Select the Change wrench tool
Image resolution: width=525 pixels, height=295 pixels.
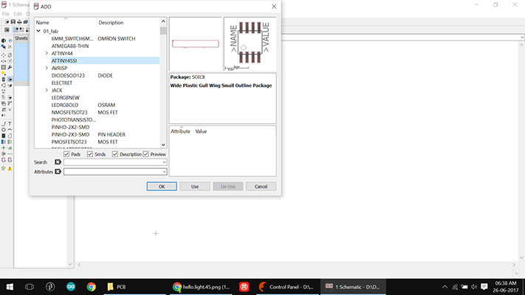tap(10, 67)
